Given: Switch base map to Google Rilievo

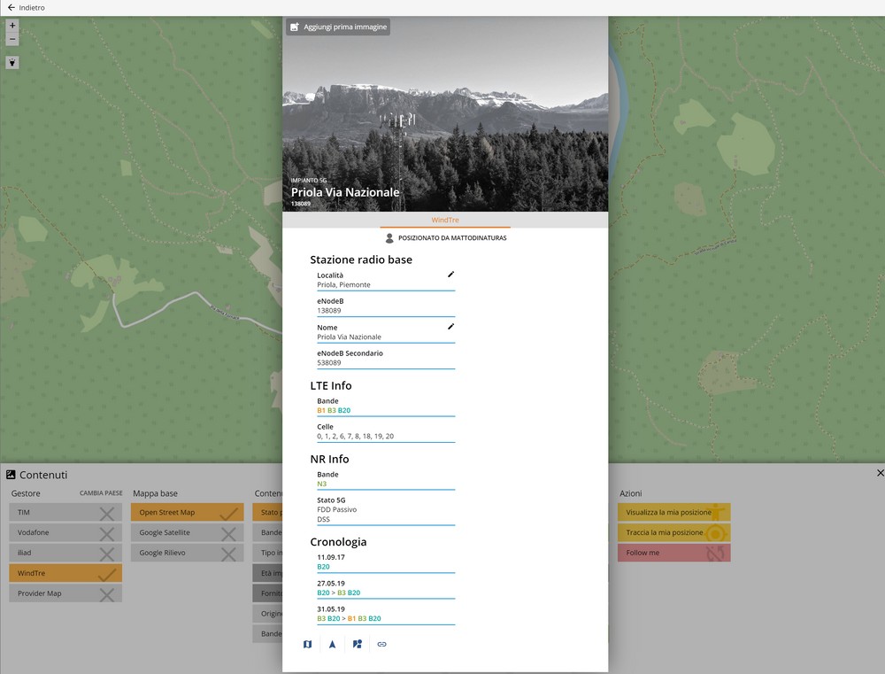Looking at the screenshot, I should click(x=187, y=554).
